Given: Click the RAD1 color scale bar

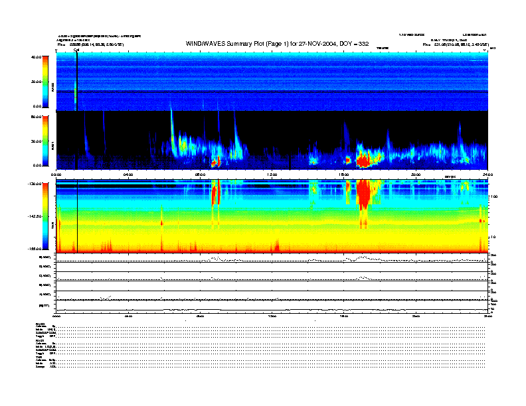Looking at the screenshot, I should pyautogui.click(x=45, y=141).
